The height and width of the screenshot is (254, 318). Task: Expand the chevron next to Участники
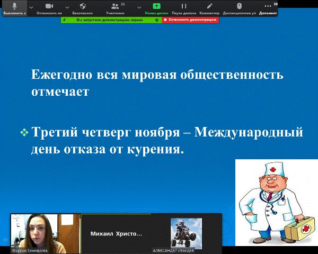pos(139,7)
